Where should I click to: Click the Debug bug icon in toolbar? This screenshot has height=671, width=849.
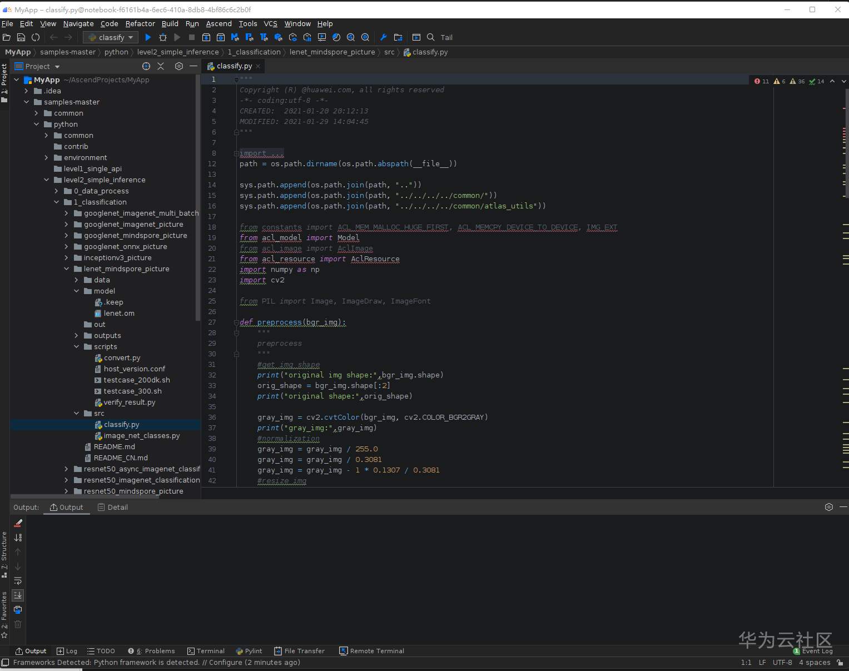pos(163,37)
